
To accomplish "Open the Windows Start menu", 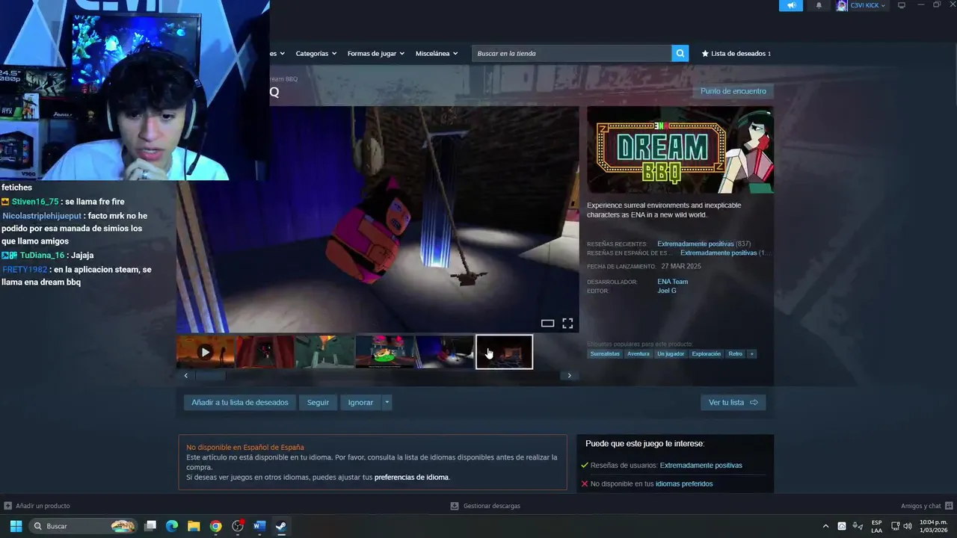I will tap(16, 526).
